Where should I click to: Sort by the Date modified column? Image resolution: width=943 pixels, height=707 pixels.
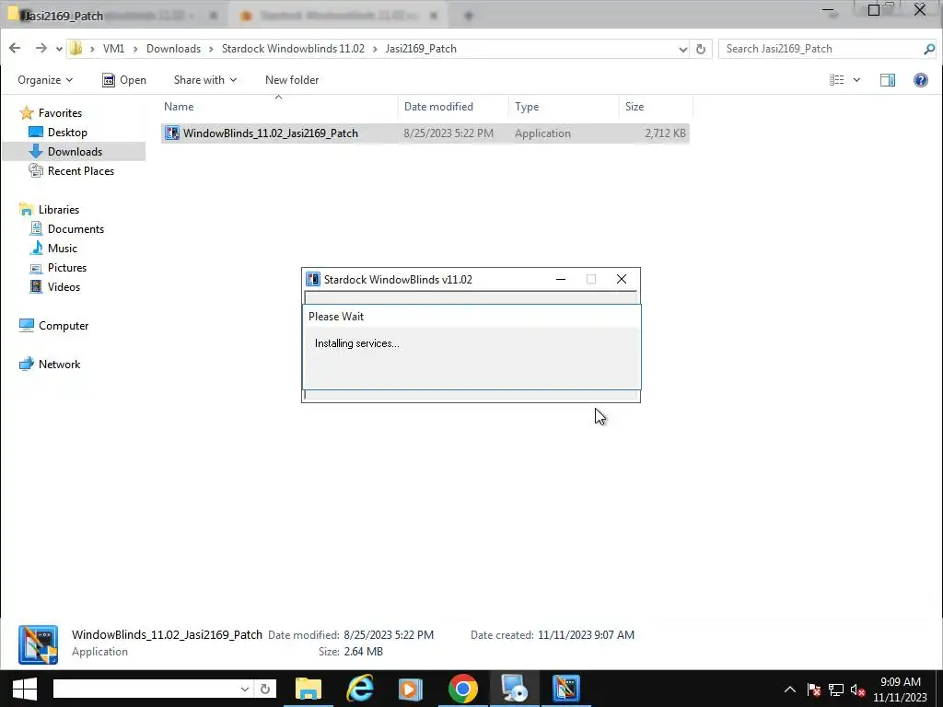click(453, 107)
